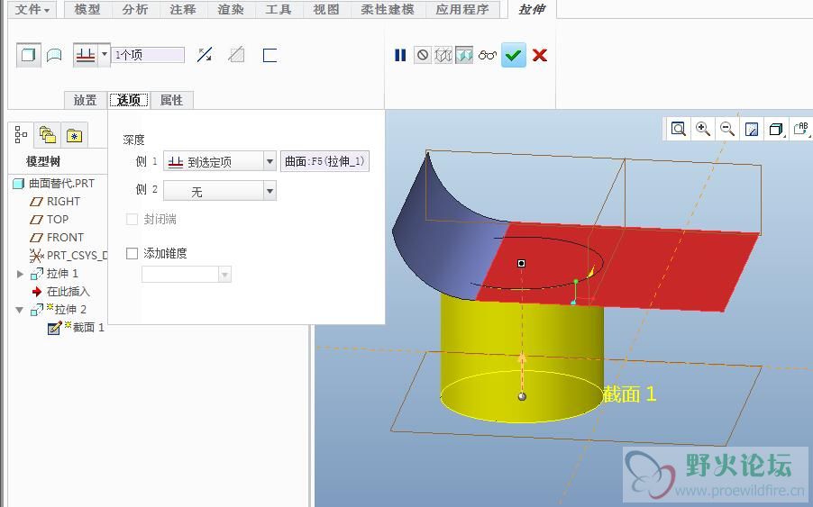Select 拉伸 2 feature in tree

[59, 310]
